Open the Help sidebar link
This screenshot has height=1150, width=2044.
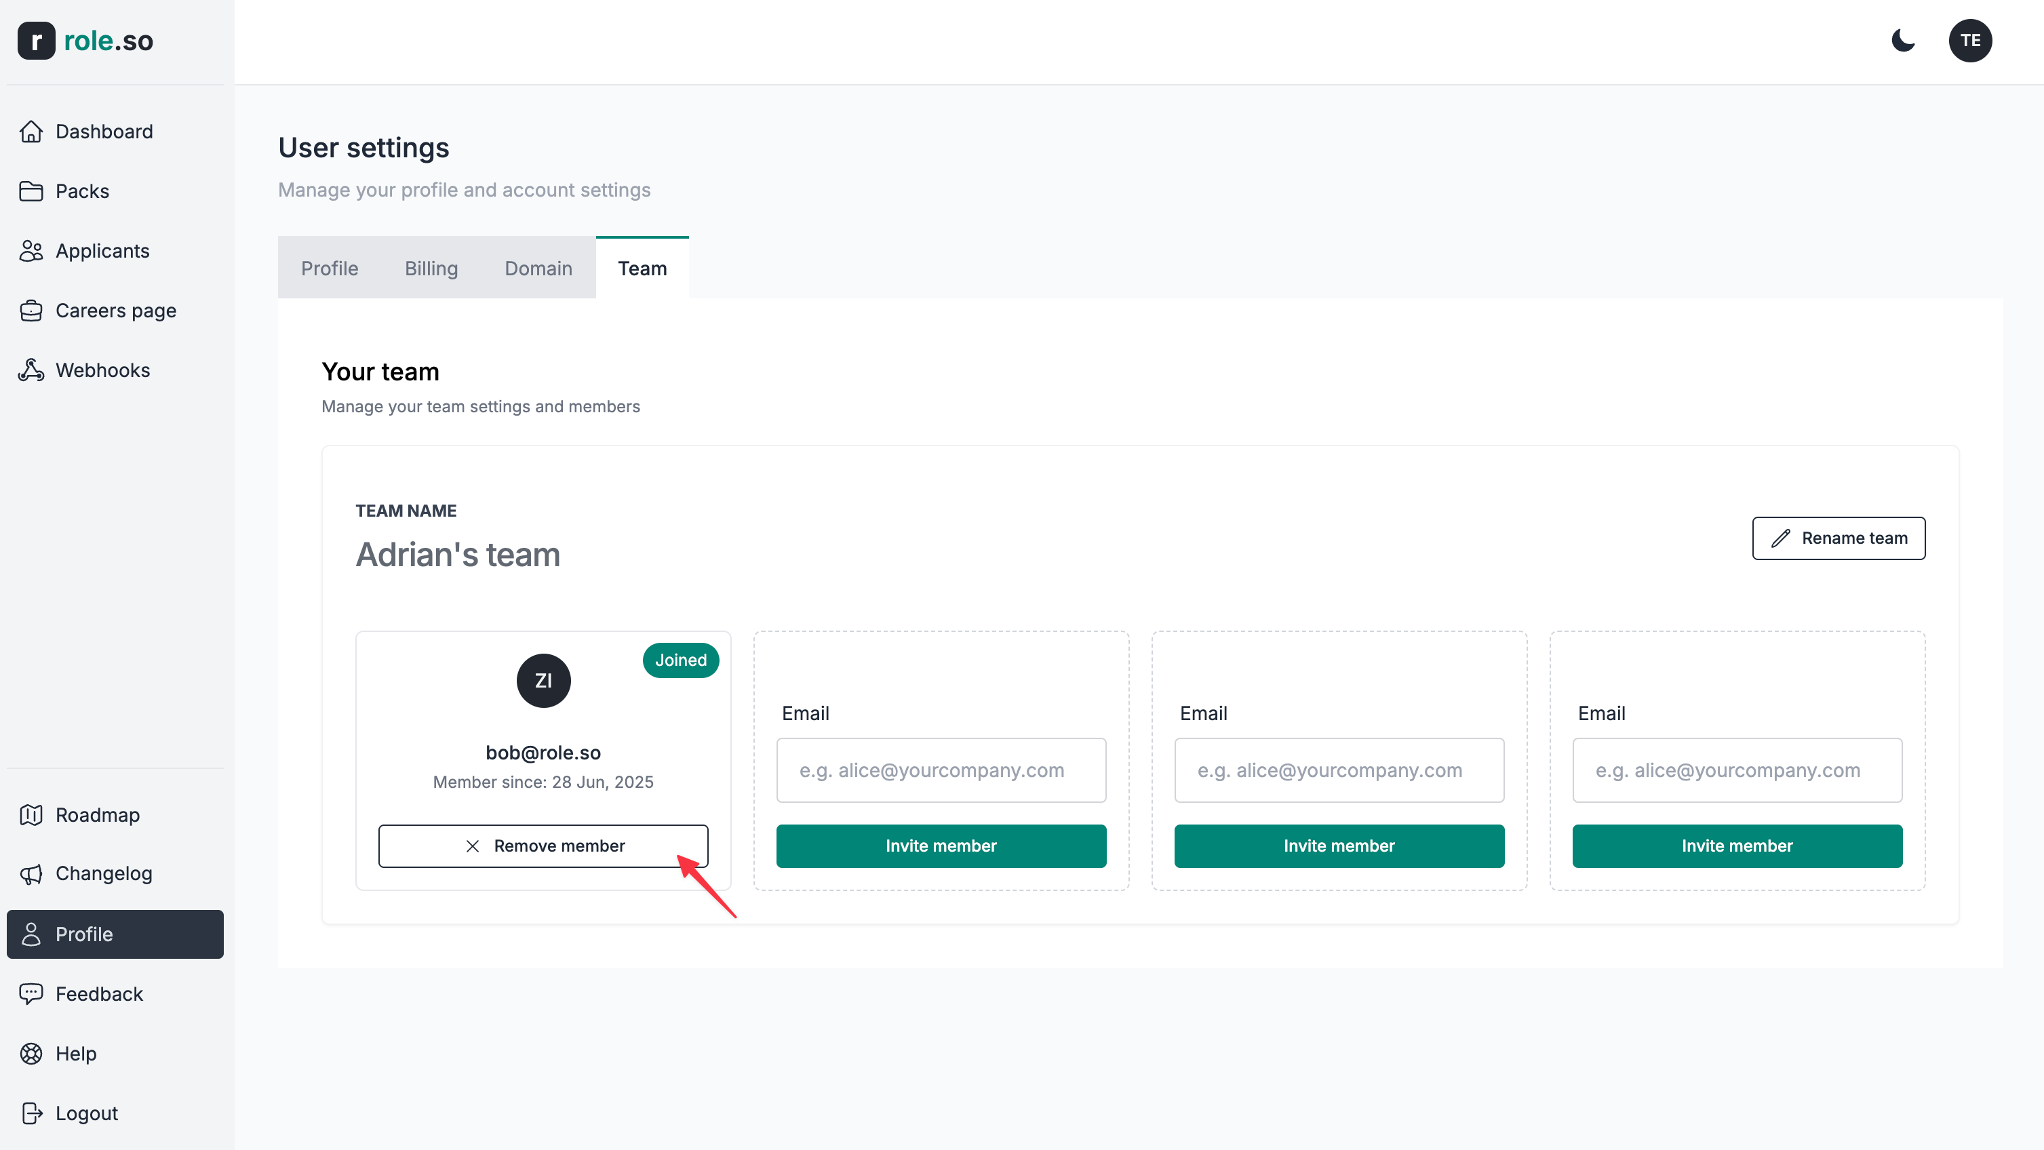pyautogui.click(x=76, y=1053)
